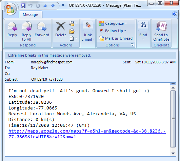Open the Junk E-mail dropdown menu

(x=88, y=31)
